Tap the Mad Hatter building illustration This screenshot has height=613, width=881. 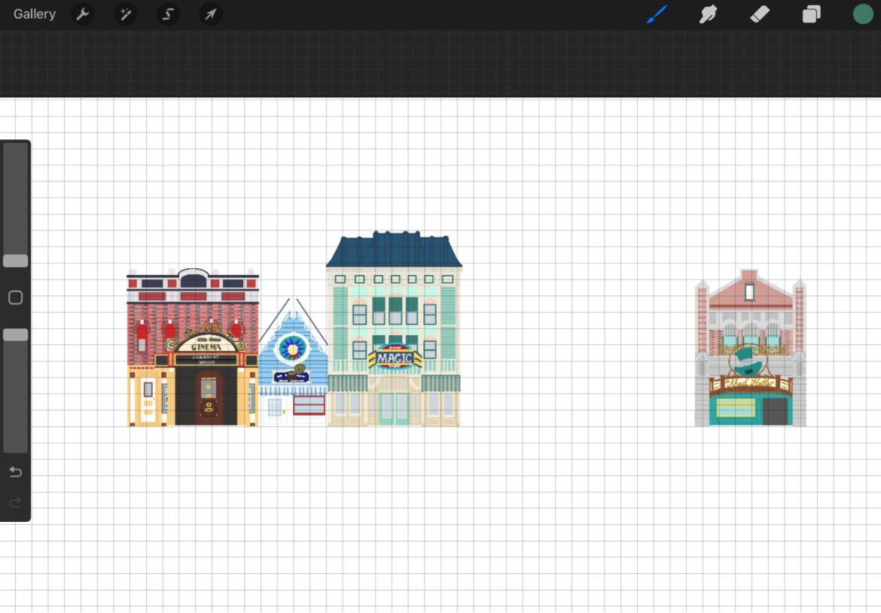[x=750, y=349]
